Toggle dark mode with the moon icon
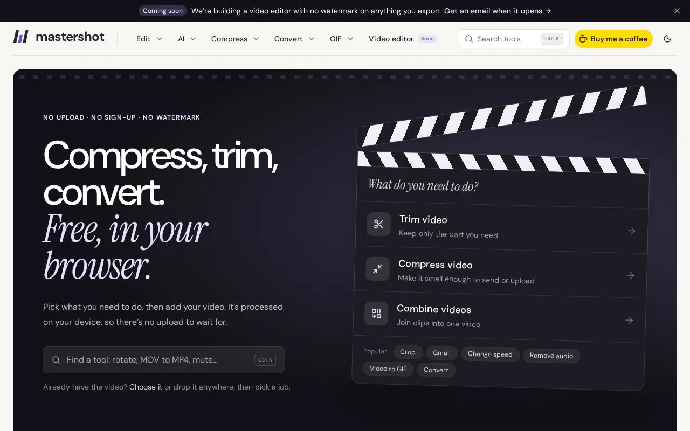 pyautogui.click(x=667, y=39)
